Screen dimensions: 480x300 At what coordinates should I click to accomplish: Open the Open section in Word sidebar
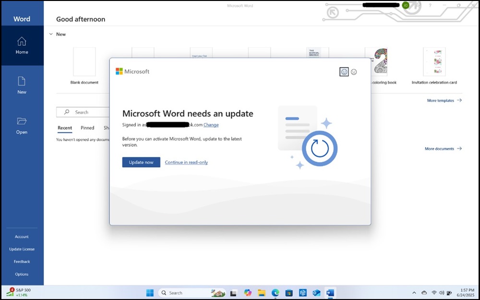[22, 125]
